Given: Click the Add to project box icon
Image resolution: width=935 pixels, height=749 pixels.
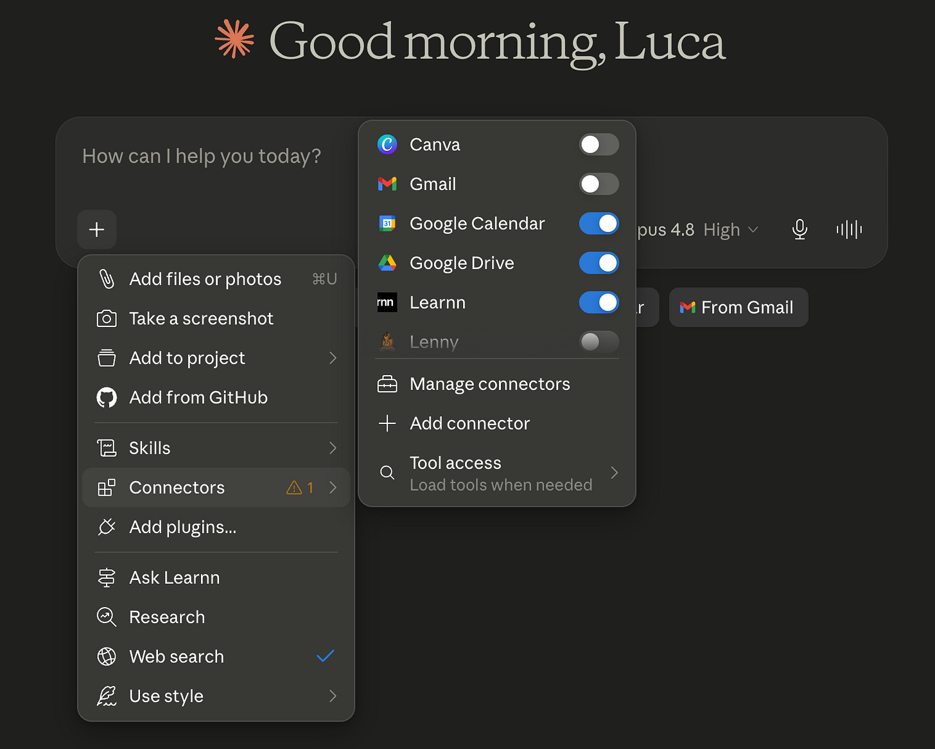Looking at the screenshot, I should click(107, 358).
